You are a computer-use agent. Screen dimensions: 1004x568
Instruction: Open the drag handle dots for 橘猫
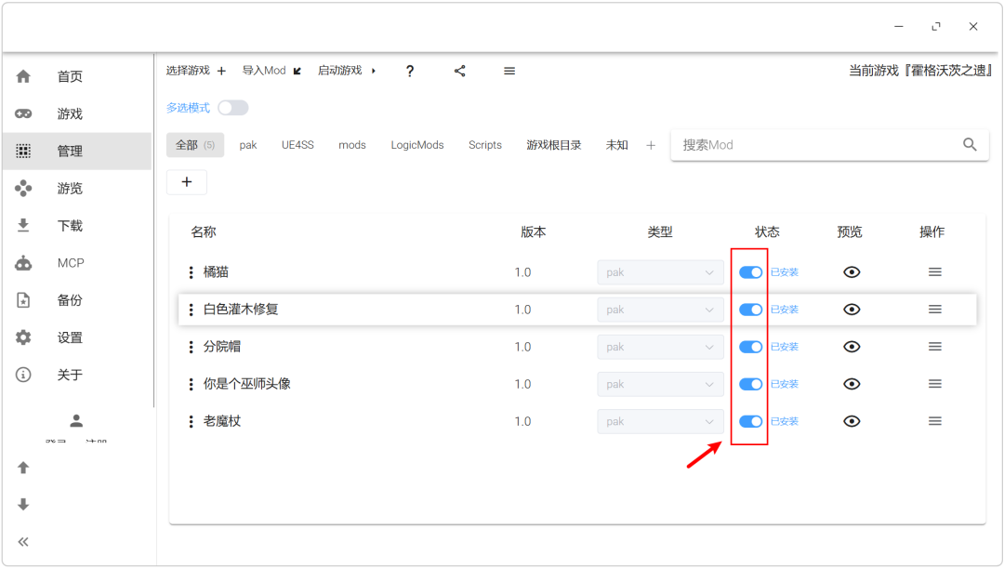[191, 272]
